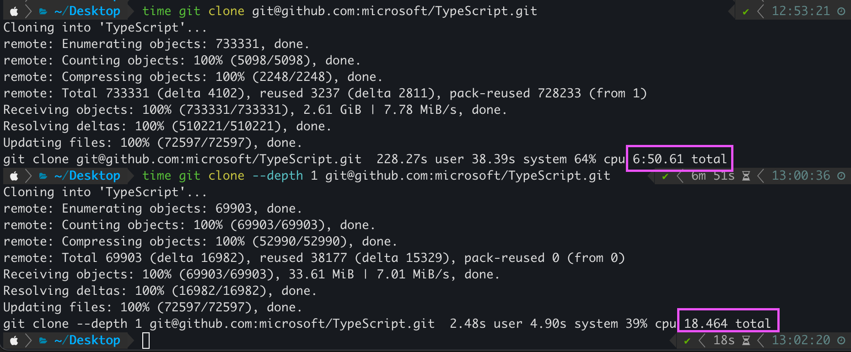Click the Apple logo on the empty last prompt
The image size is (851, 352).
pyautogui.click(x=14, y=341)
